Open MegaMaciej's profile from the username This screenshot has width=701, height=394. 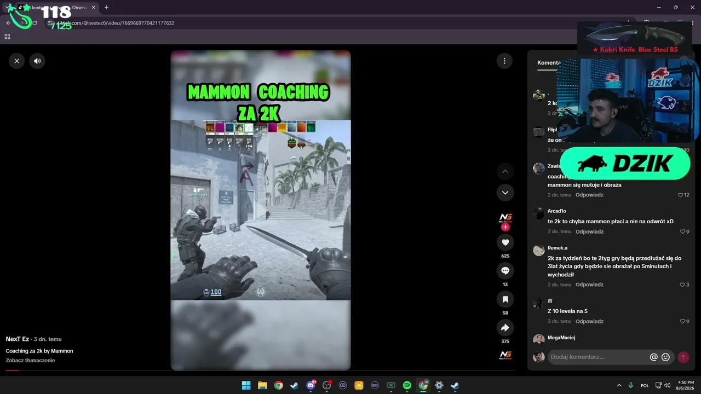561,338
